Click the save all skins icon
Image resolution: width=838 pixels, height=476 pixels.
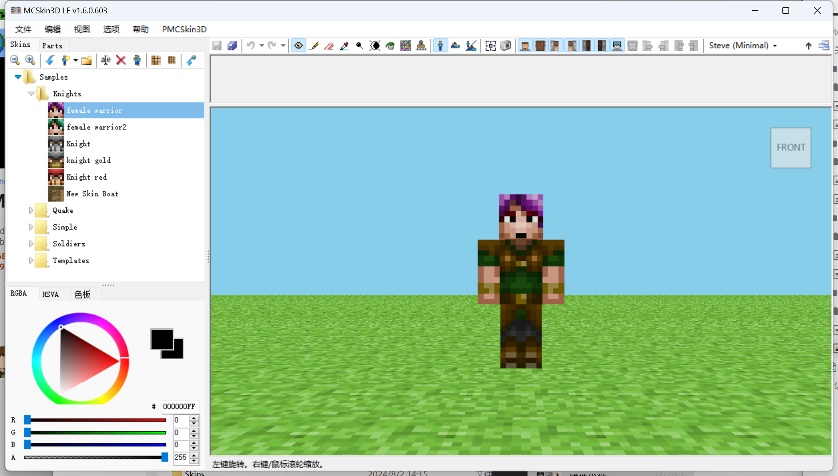pyautogui.click(x=232, y=45)
